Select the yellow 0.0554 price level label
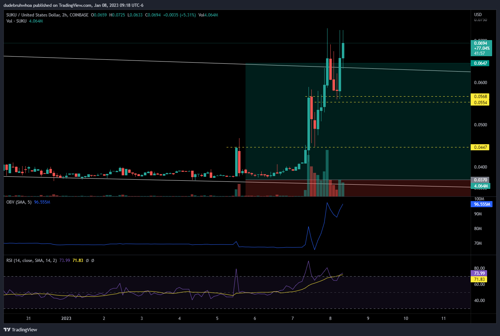Viewport: 500px width, 336px height. click(480, 103)
